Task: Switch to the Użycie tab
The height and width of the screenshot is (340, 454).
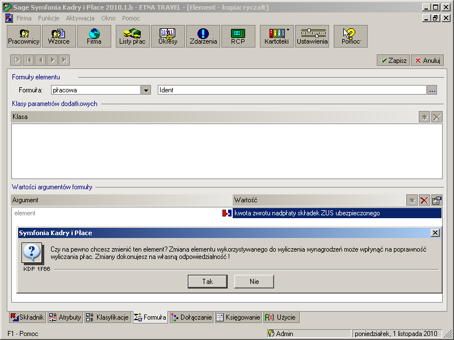Action: pyautogui.click(x=281, y=317)
